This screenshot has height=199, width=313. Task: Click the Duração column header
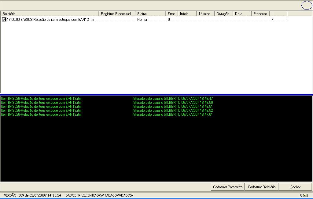pos(223,14)
